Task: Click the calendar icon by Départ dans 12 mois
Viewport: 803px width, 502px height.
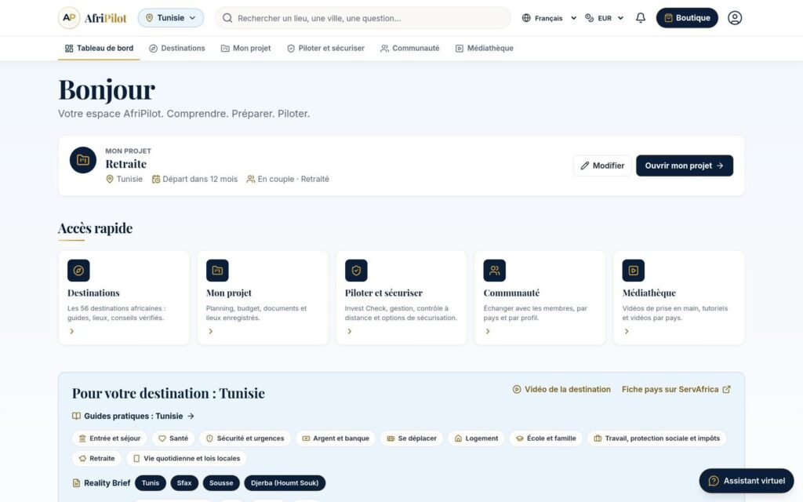Action: (x=156, y=180)
